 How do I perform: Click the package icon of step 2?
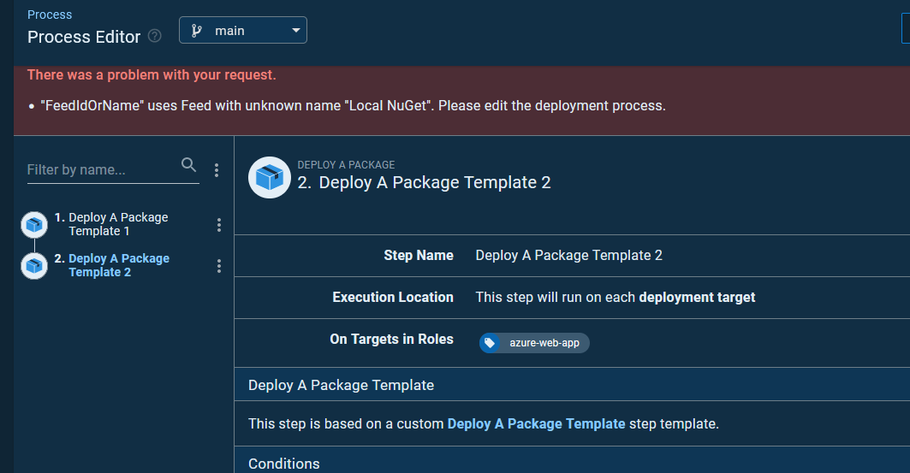[34, 266]
